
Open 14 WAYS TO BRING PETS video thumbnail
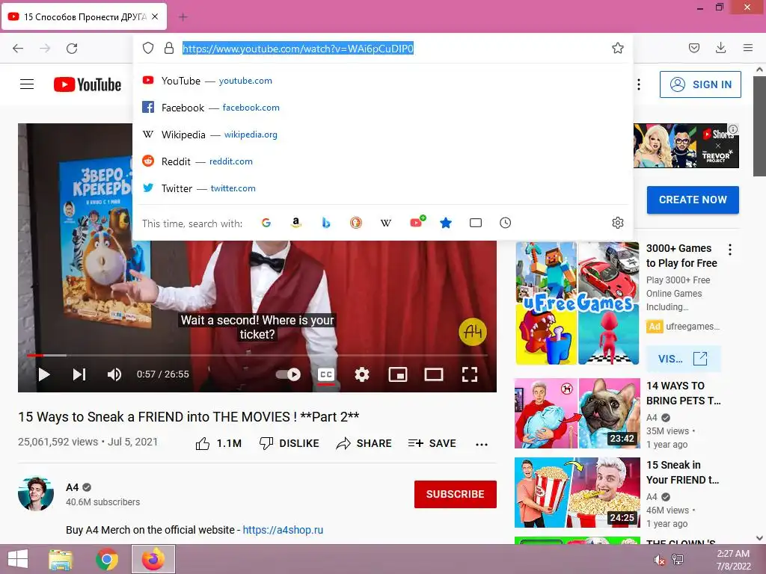pyautogui.click(x=577, y=413)
